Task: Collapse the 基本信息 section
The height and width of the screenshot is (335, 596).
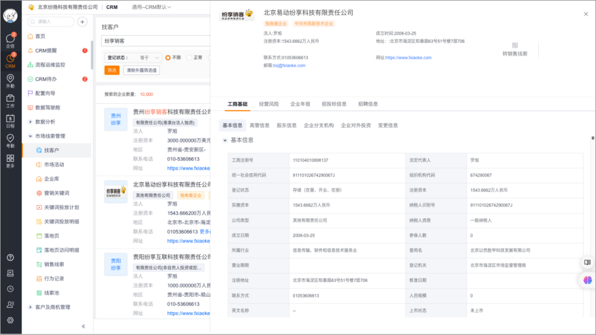Action: 225,140
